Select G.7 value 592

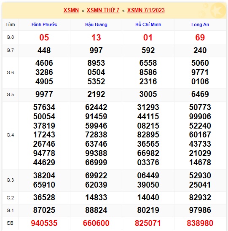click(148, 51)
